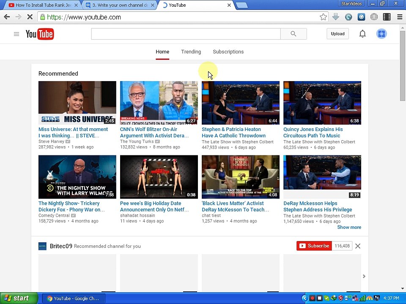Go back with the browser back arrow
Image resolution: width=406 pixels, height=304 pixels.
pyautogui.click(x=7, y=17)
